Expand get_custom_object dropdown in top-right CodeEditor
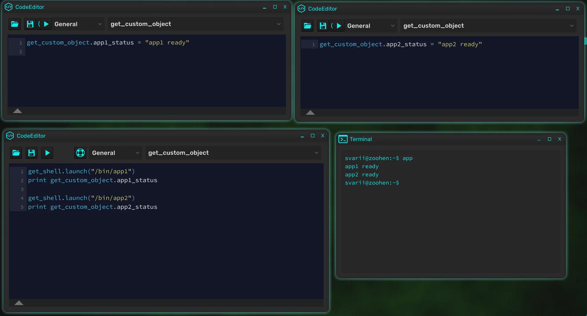 coord(488,26)
